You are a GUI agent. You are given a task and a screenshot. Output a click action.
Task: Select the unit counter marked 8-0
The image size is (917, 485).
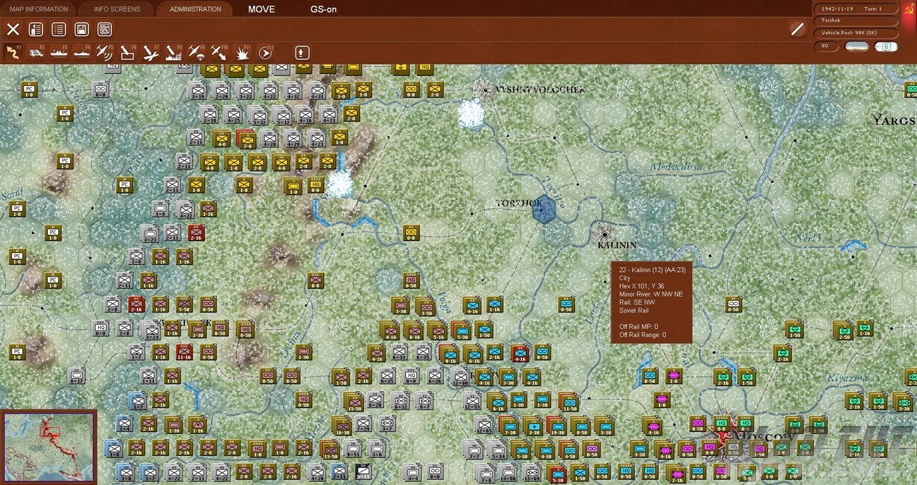point(316,281)
